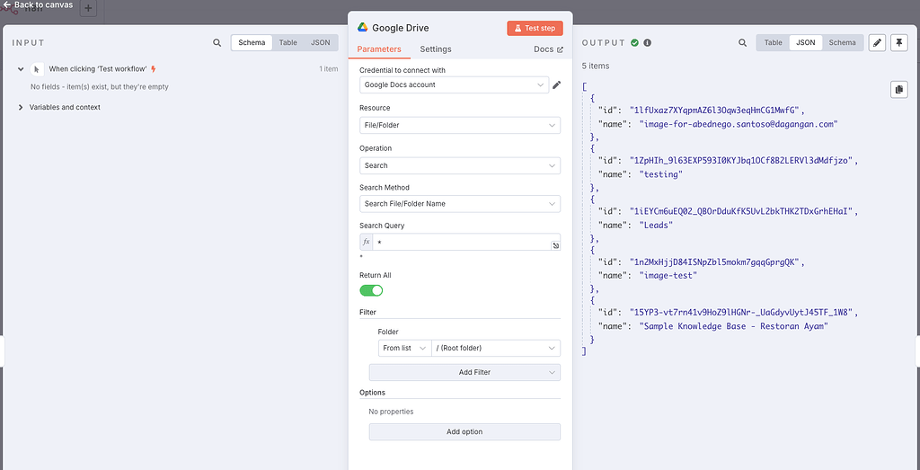Image resolution: width=920 pixels, height=470 pixels.
Task: Click the fx expression icon in Search Query
Action: 366,243
